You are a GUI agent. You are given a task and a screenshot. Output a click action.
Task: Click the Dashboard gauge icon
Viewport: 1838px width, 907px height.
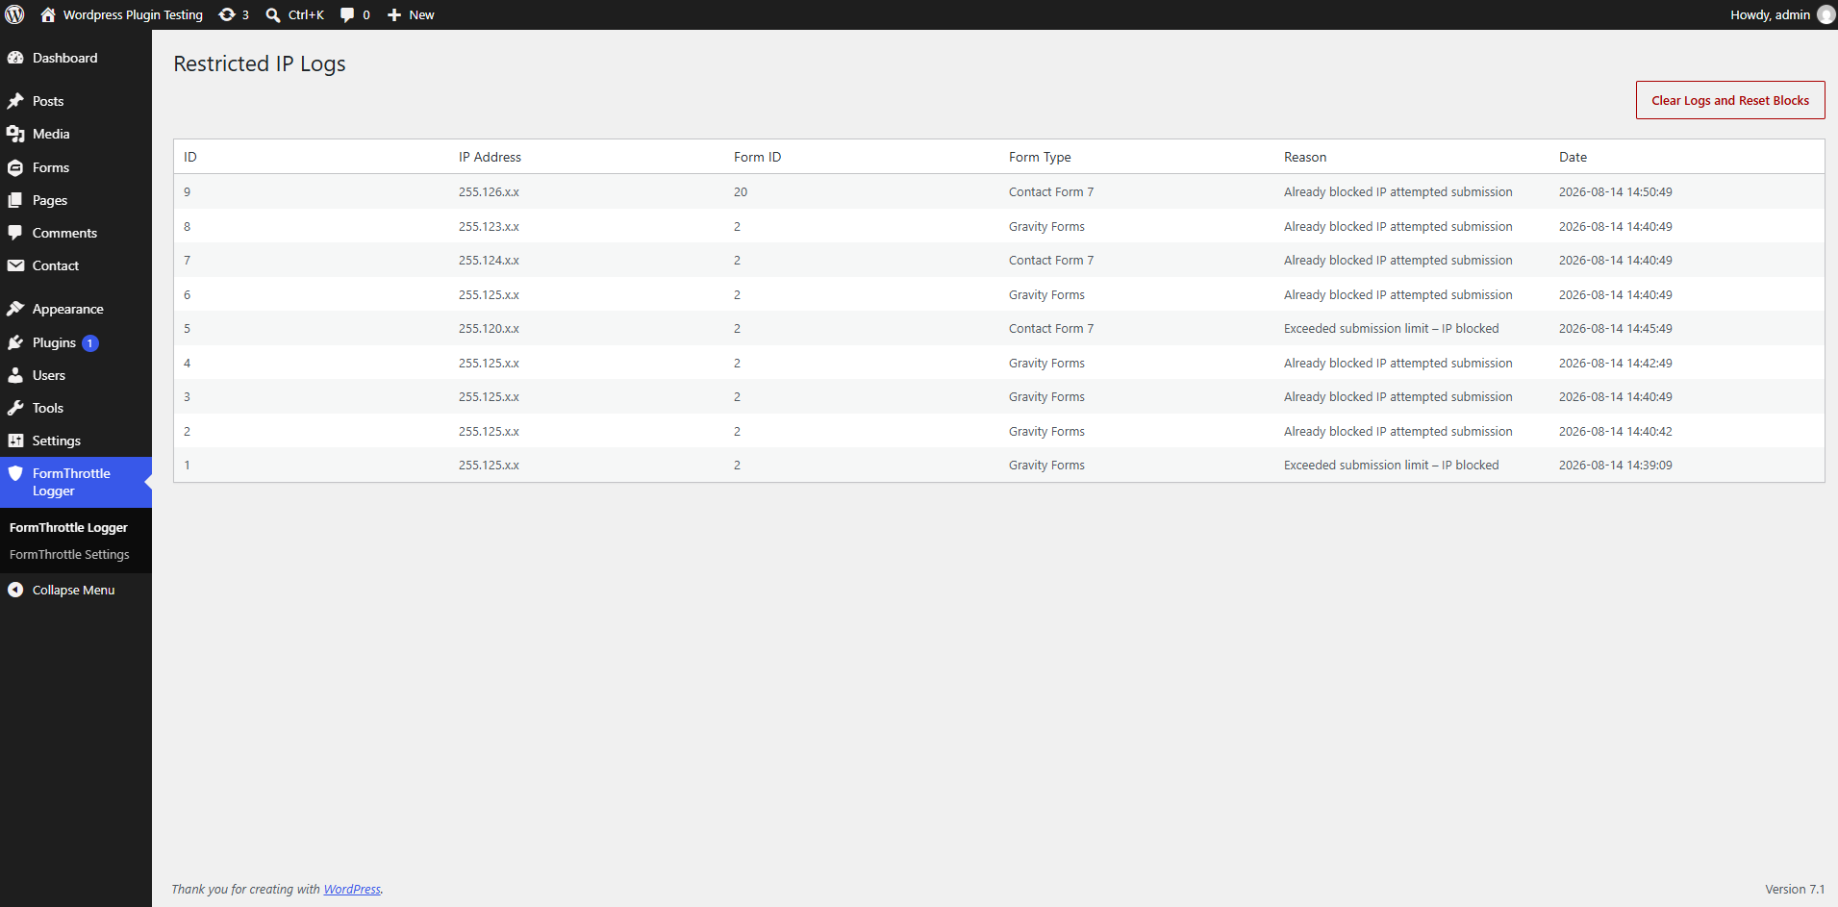[15, 58]
